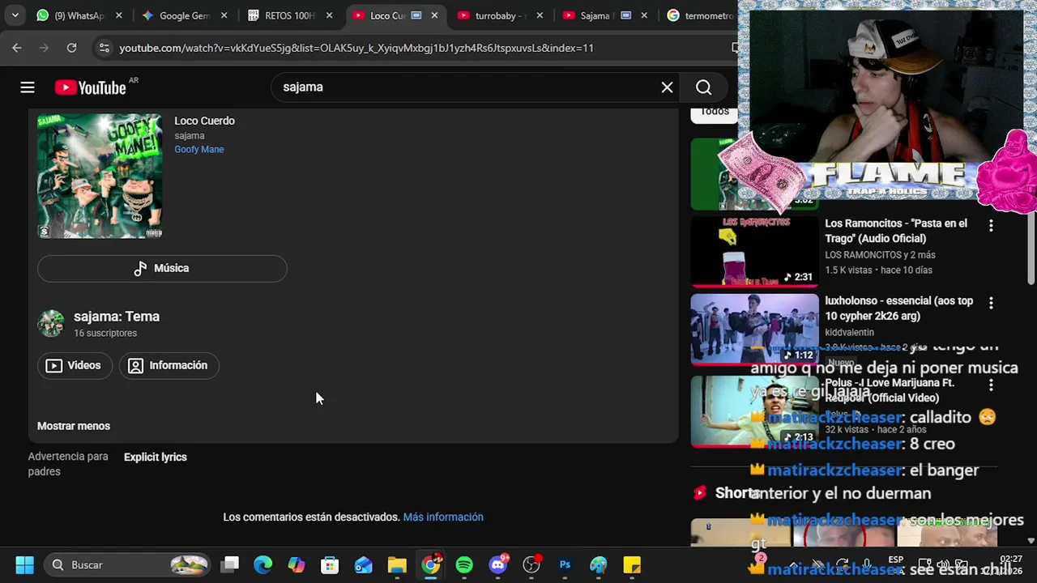Launch Microsoft Edge from the taskbar
Viewport: 1037px width, 583px height.
[x=263, y=564]
